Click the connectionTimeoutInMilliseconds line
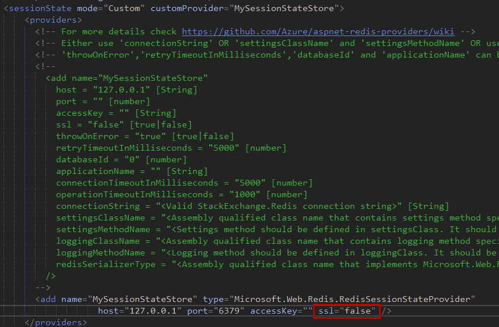The height and width of the screenshot is (327, 499). tap(184, 183)
